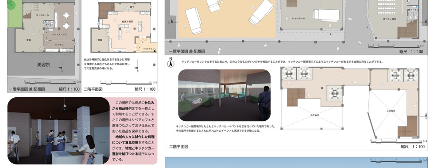Click the north arrow compass symbol
Viewport: 434px width, 168px height.
(171, 63)
